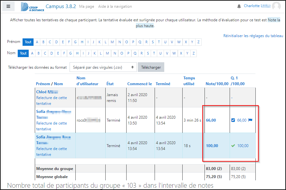This screenshot has height=190, width=286.
Task: Click the user profile avatar
Action: pyautogui.click(x=276, y=6)
